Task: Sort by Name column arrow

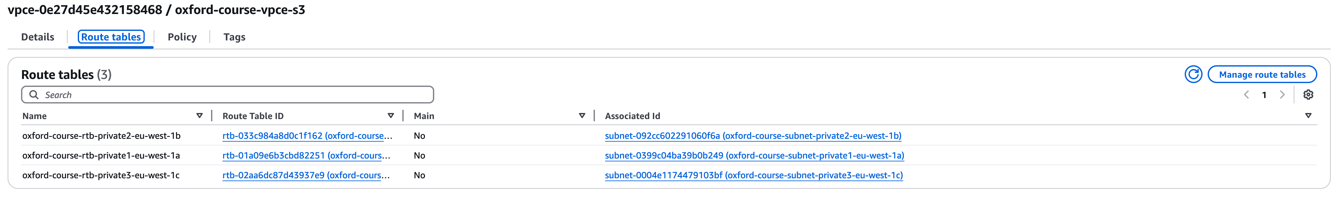Action: click(x=199, y=116)
